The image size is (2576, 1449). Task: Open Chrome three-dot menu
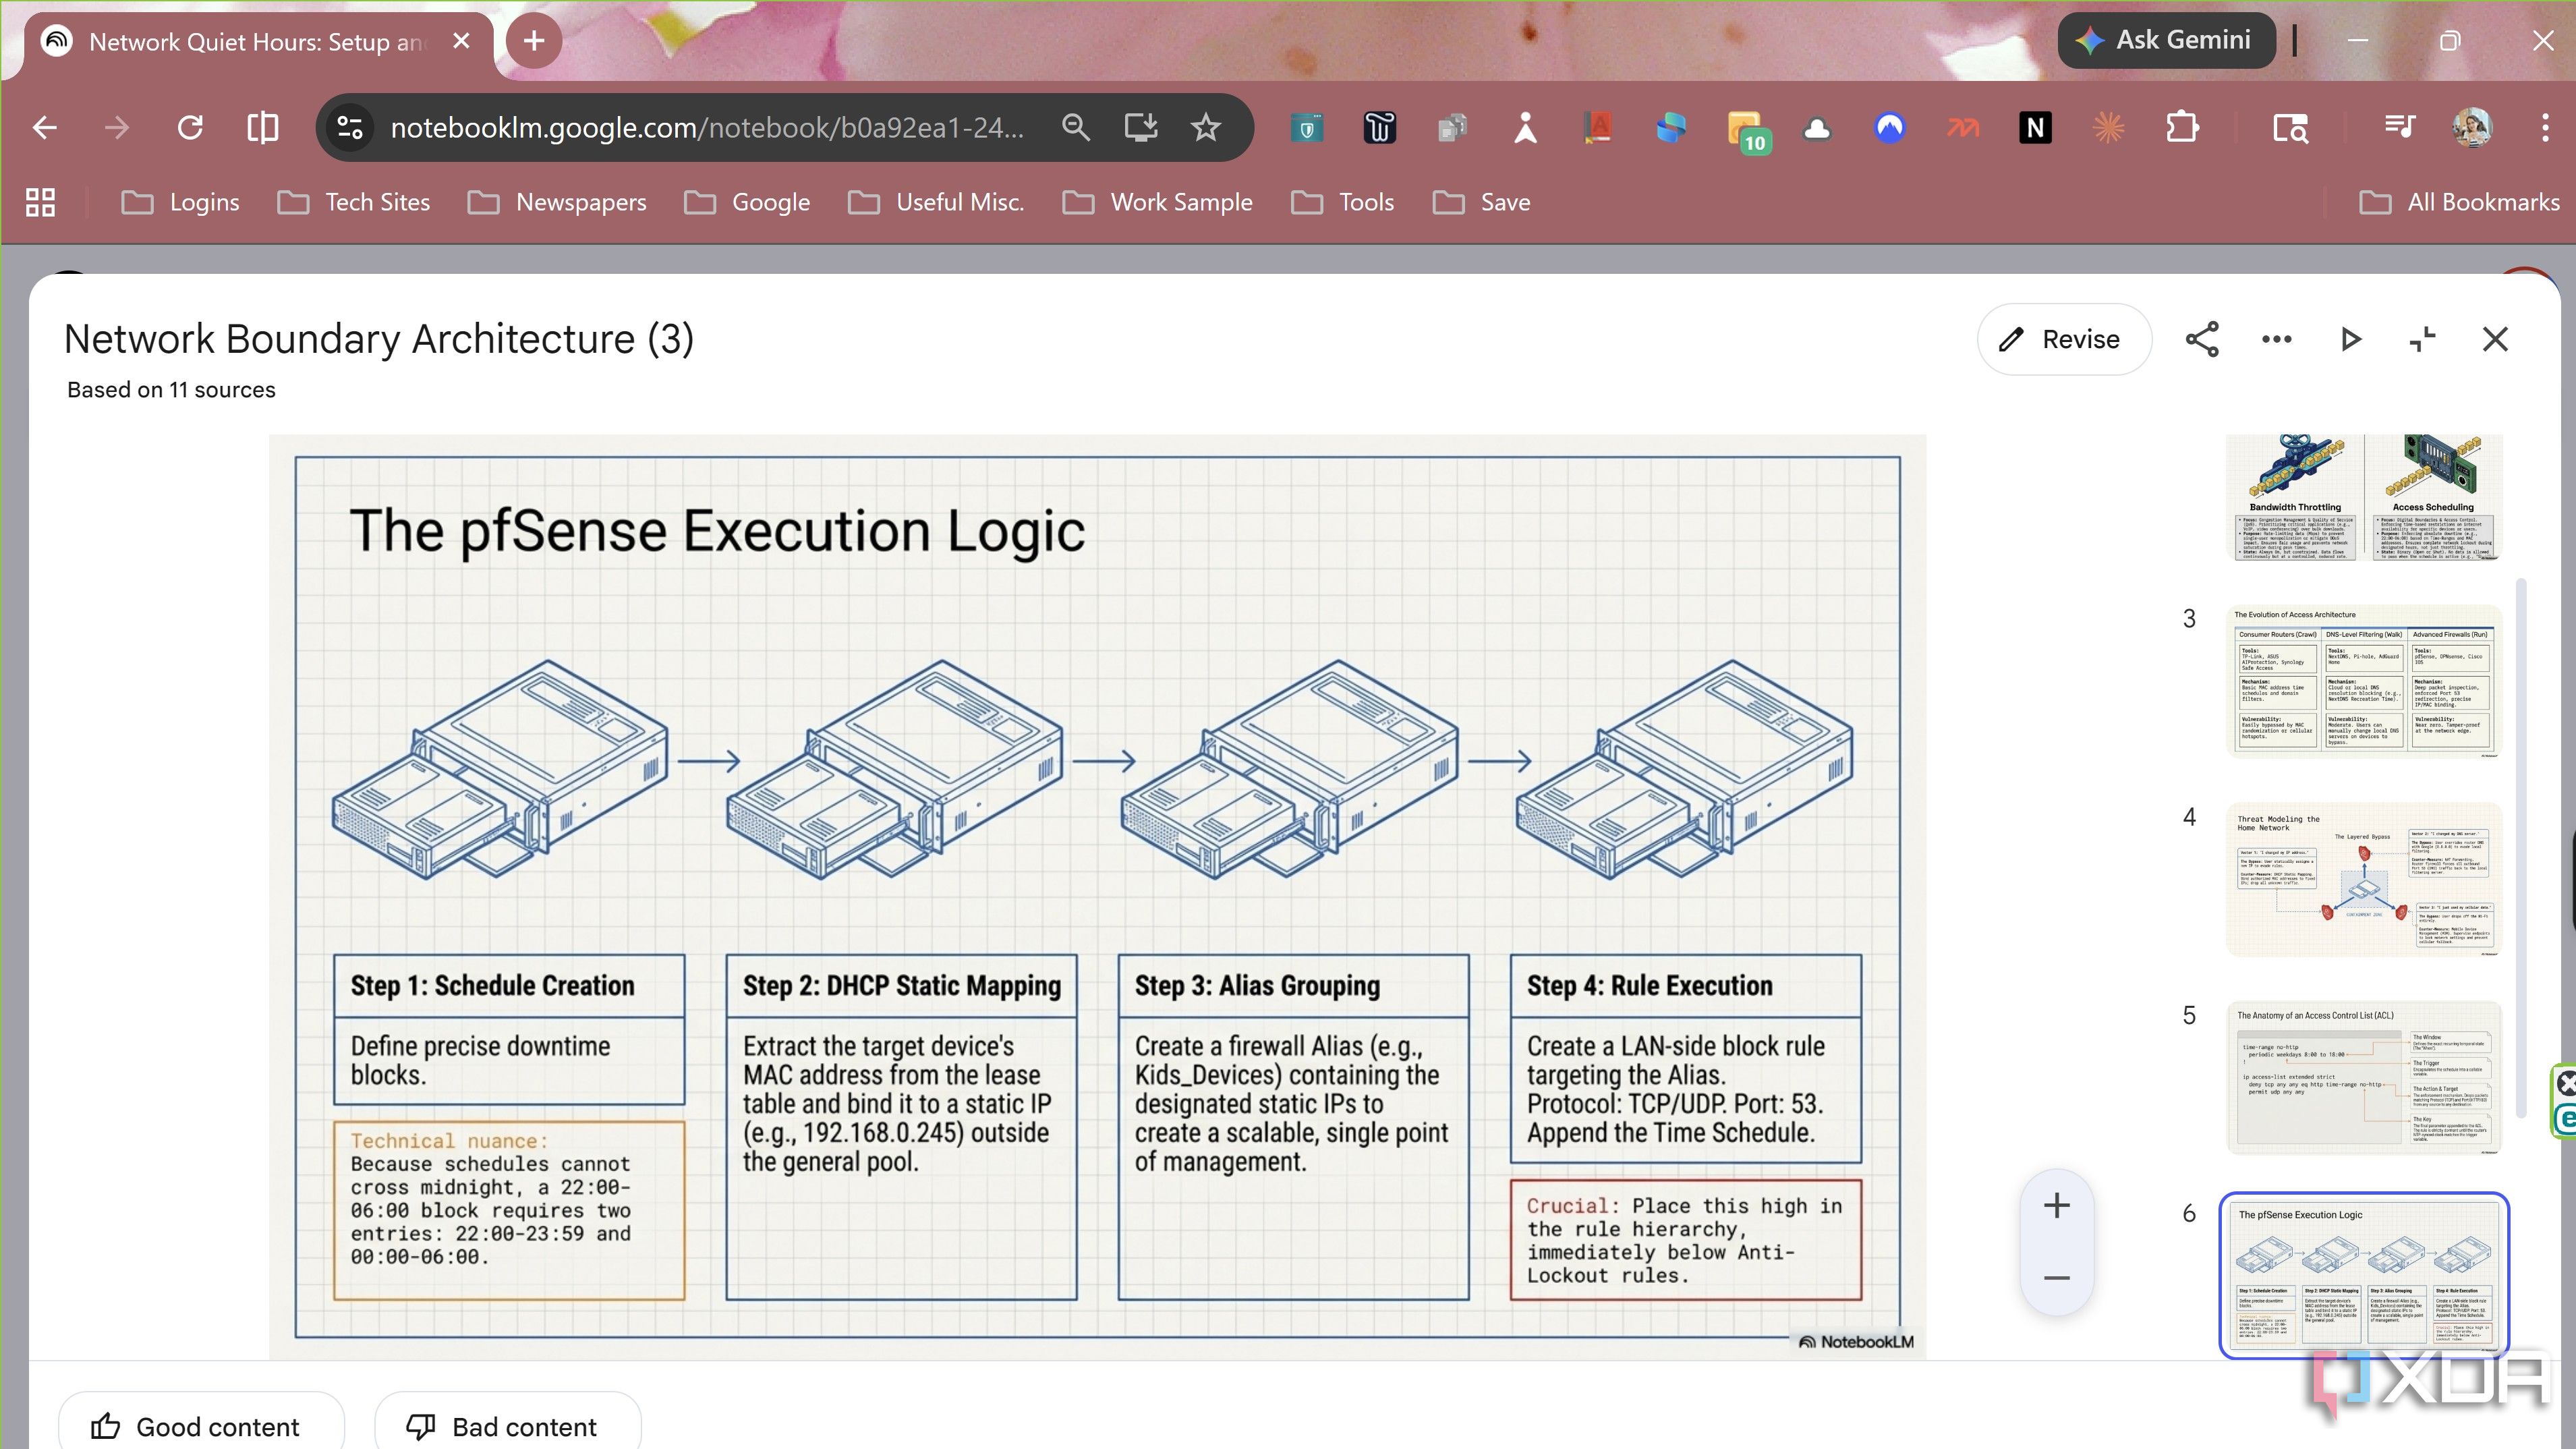2545,128
